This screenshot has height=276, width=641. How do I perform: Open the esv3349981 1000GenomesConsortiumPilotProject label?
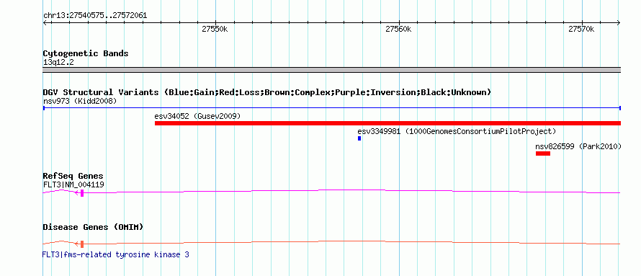click(x=457, y=131)
